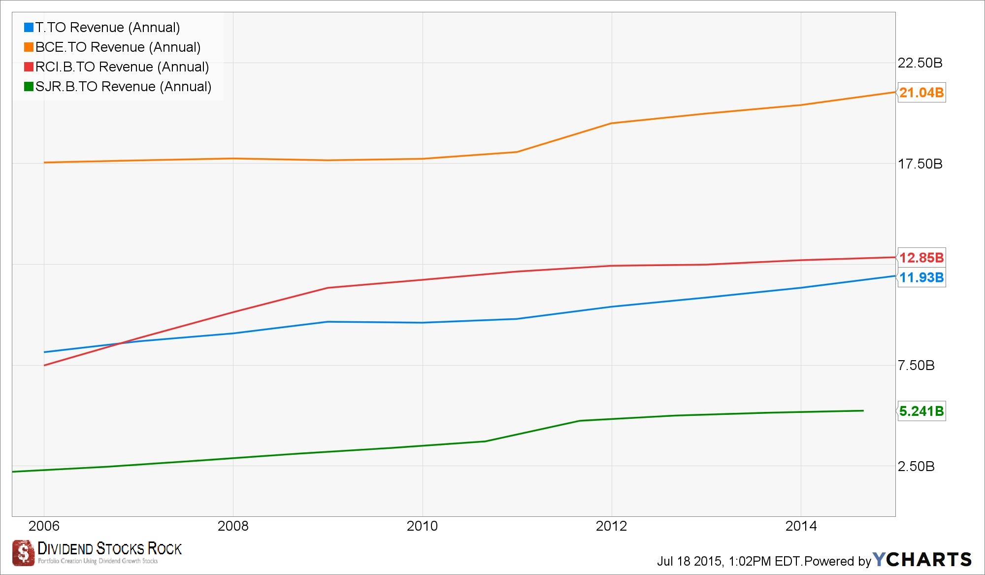
Task: Click the 2006 x-axis label
Action: point(44,526)
